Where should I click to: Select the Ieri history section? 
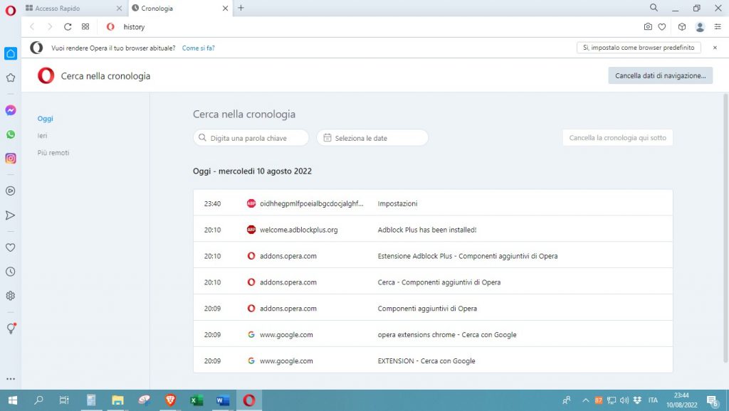[x=43, y=136]
